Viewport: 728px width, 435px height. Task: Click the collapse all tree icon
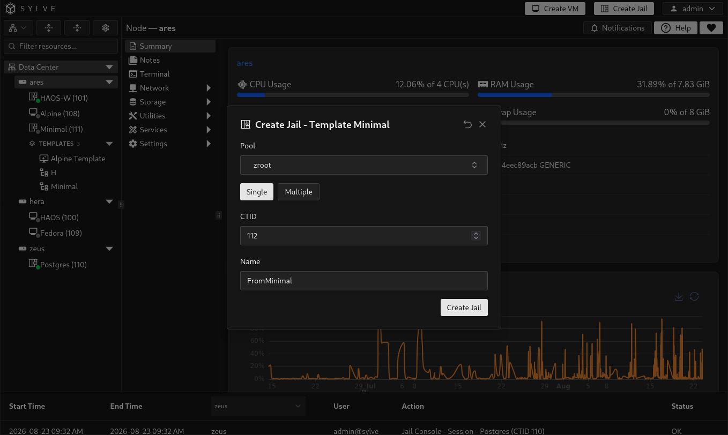[77, 28]
